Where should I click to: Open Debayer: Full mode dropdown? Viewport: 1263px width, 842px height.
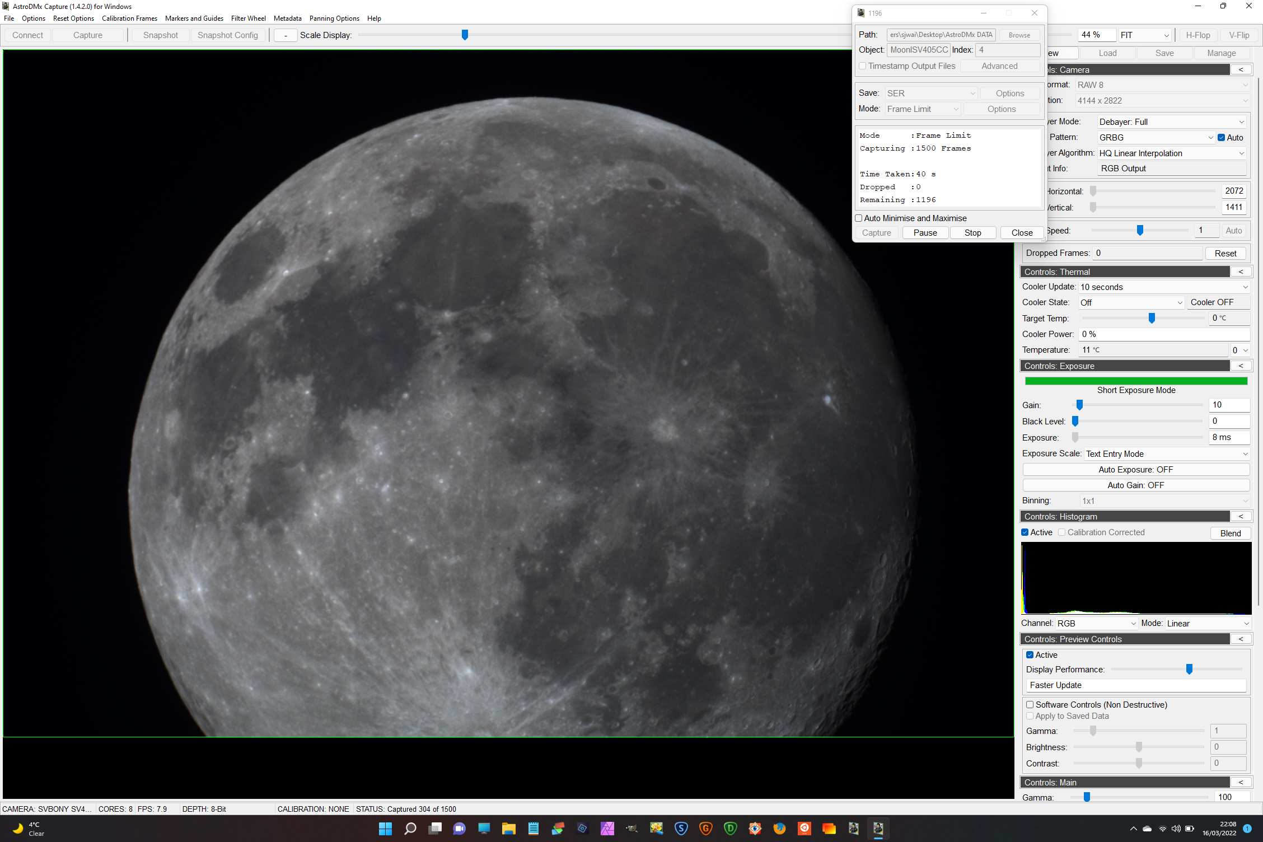(1171, 122)
